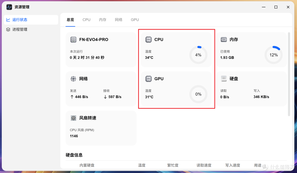Viewport: 297px width, 173px height.
Task: Click the 繁忙度 column header
Action: 173,165
